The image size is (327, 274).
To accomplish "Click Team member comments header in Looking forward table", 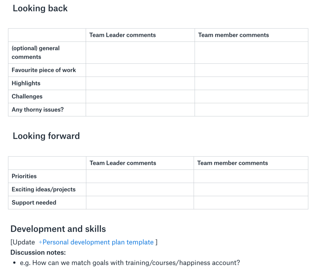I will tap(232, 163).
